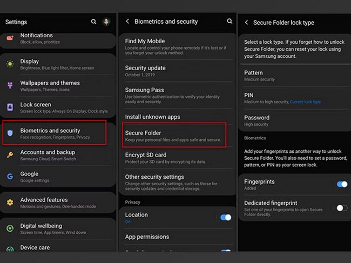Tap the Lock screen padlock icon

pyautogui.click(x=10, y=107)
